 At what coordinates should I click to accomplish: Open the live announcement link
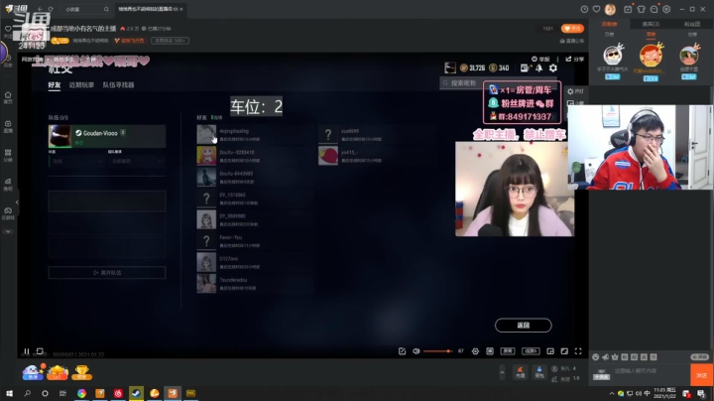572,41
